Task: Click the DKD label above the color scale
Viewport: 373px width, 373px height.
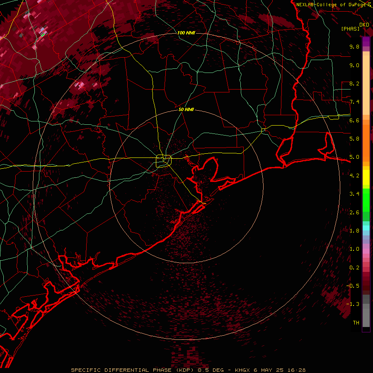Action: (364, 25)
